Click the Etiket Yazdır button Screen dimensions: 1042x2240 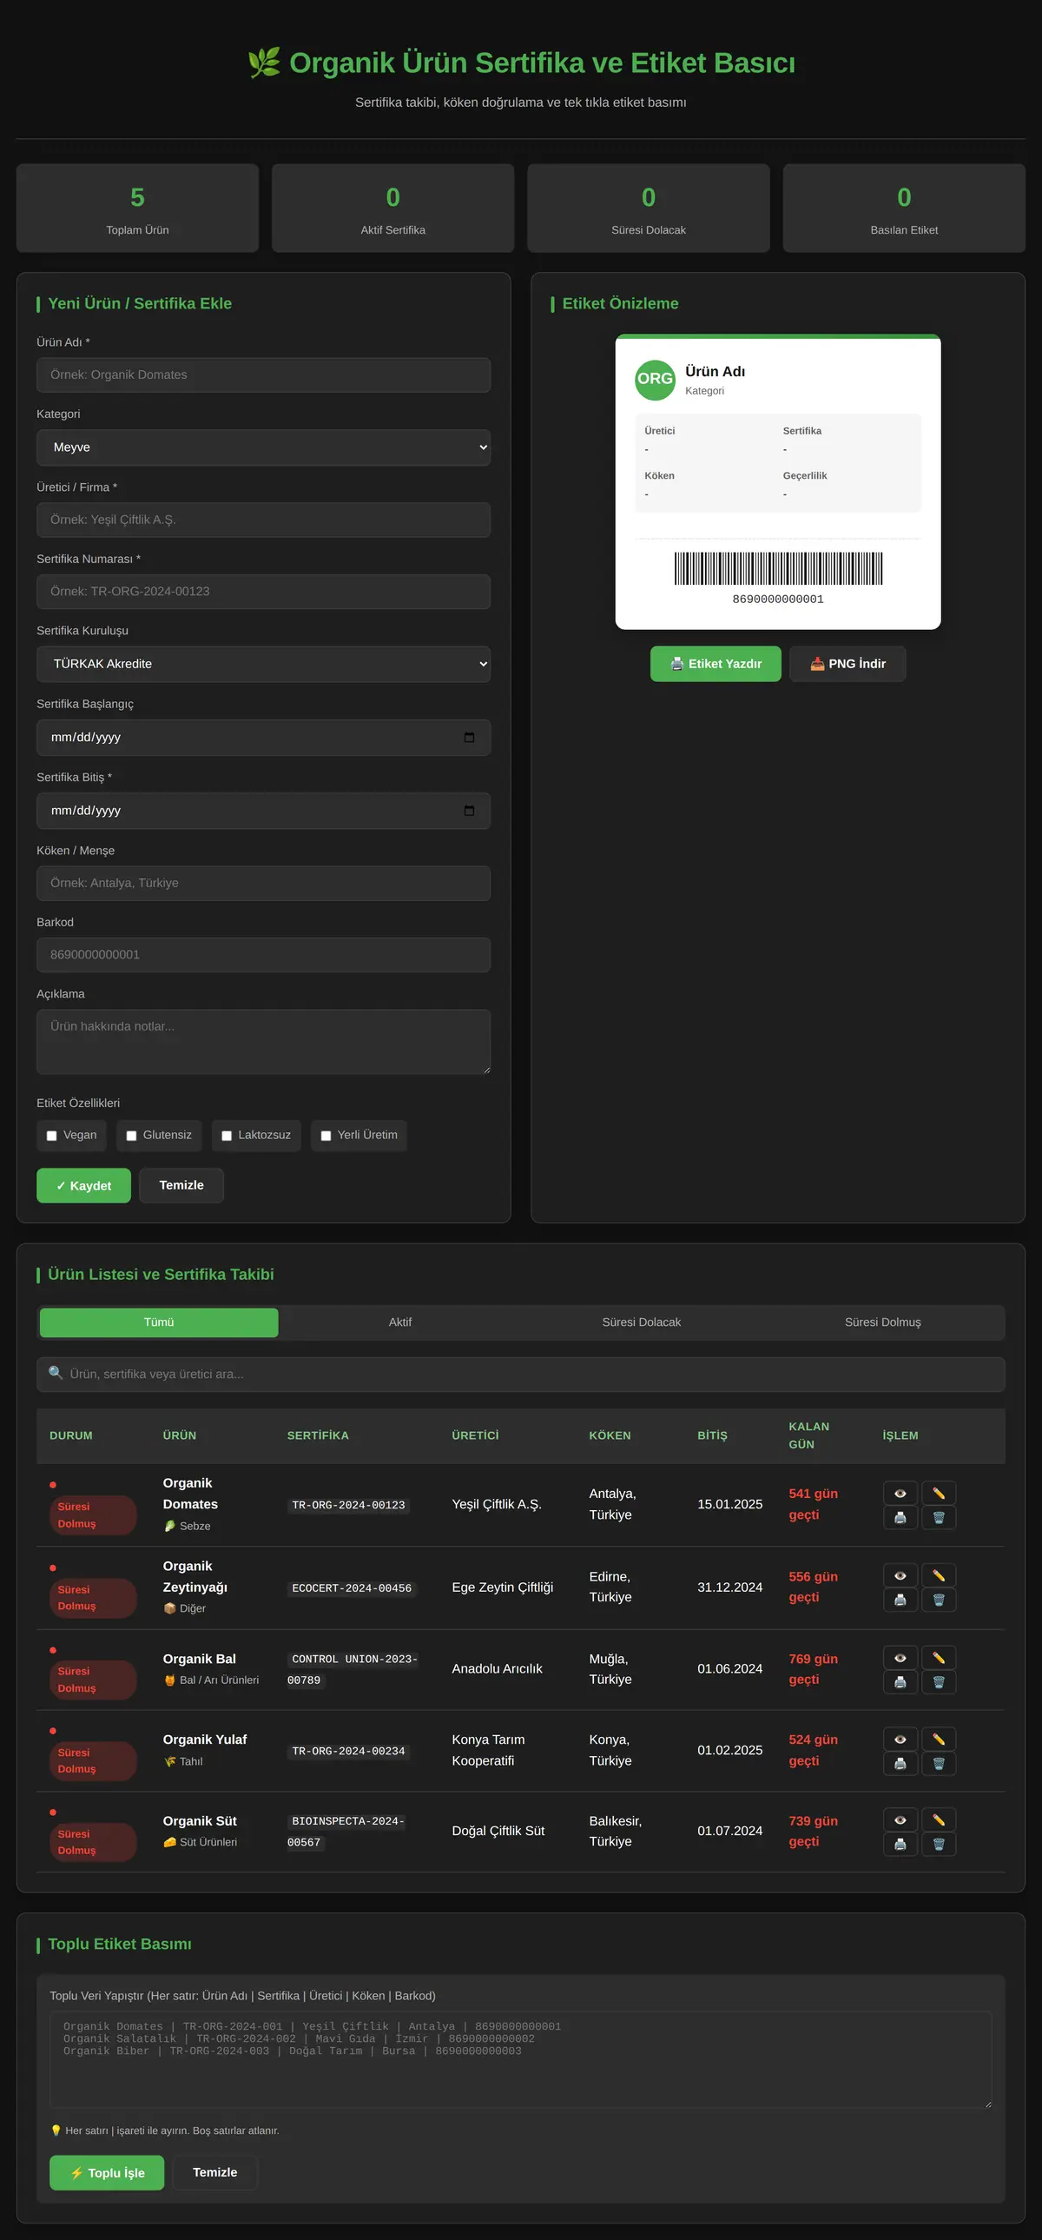click(716, 664)
